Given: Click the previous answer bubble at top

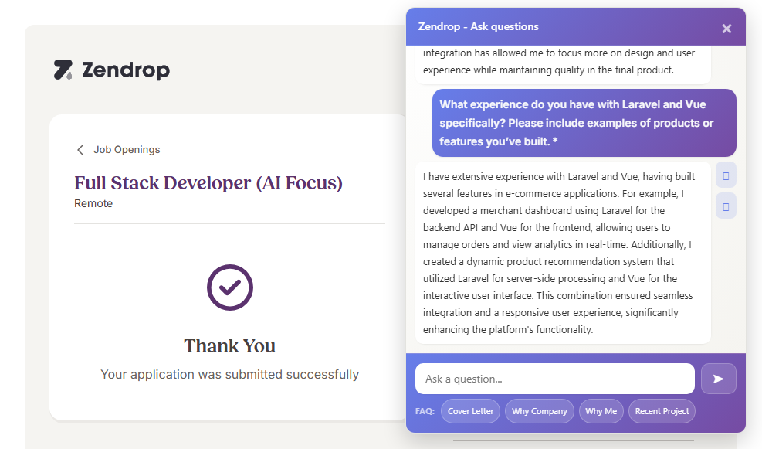Looking at the screenshot, I should pos(562,62).
